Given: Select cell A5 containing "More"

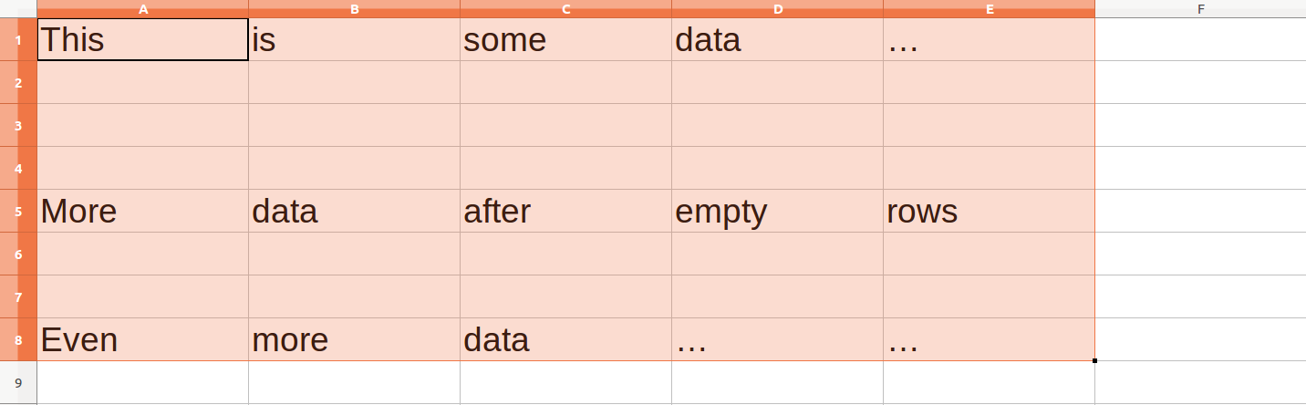Looking at the screenshot, I should tap(142, 211).
